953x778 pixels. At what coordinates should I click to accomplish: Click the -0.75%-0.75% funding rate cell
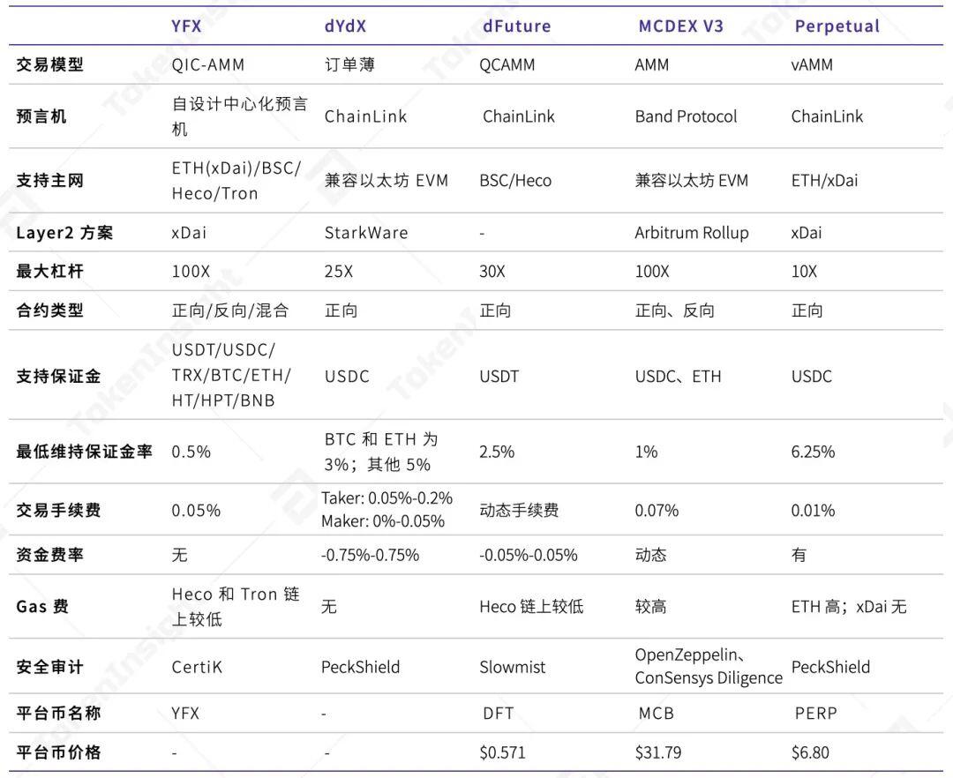[370, 555]
